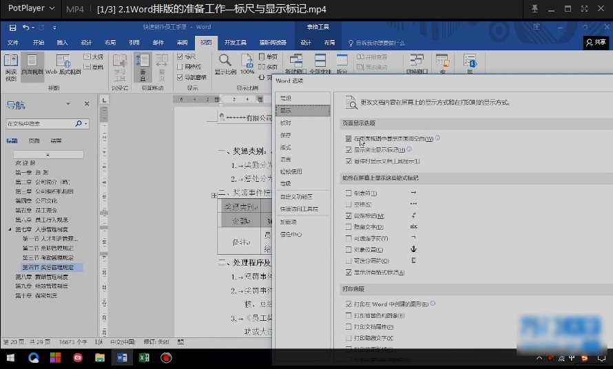613x369 pixels.
Task: Select General (常规) in Word Options
Action: click(302, 98)
